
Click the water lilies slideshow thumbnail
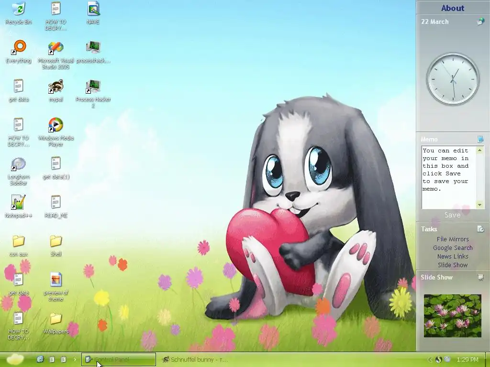click(x=453, y=315)
